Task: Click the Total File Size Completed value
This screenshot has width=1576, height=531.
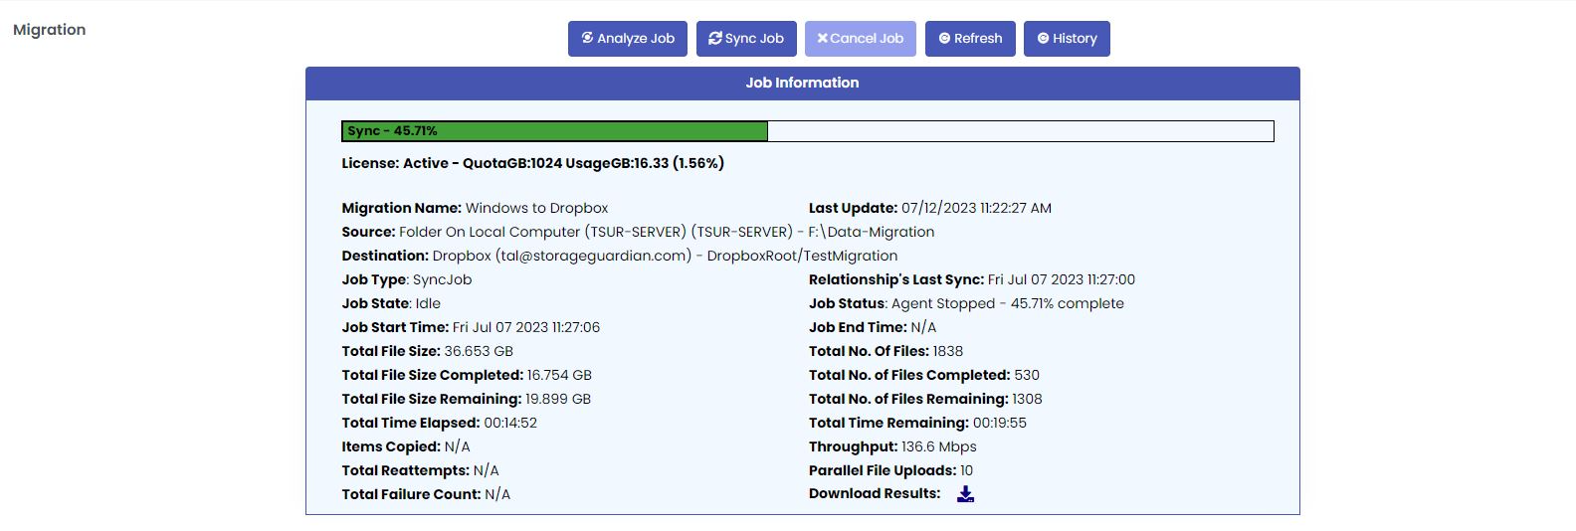Action: (559, 375)
